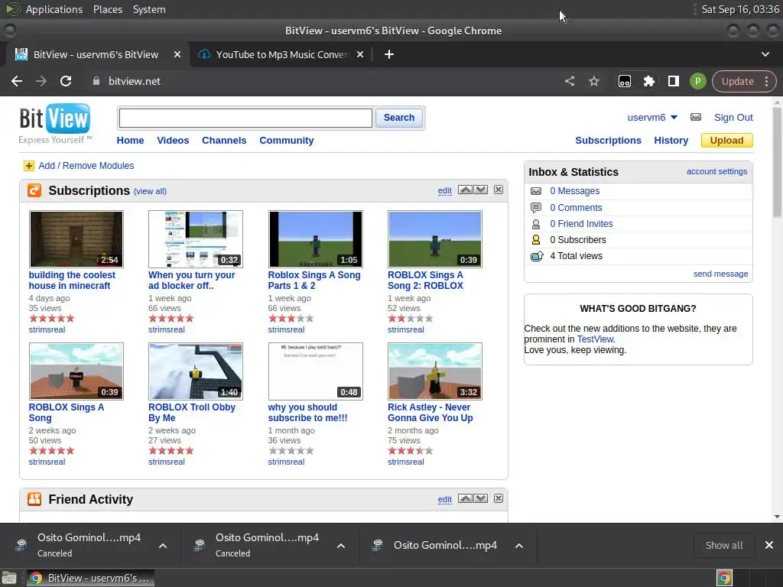Screen dimensions: 783x587
Task: Switch to YouTube to Mp3 Music Converter tab
Action: (x=281, y=54)
